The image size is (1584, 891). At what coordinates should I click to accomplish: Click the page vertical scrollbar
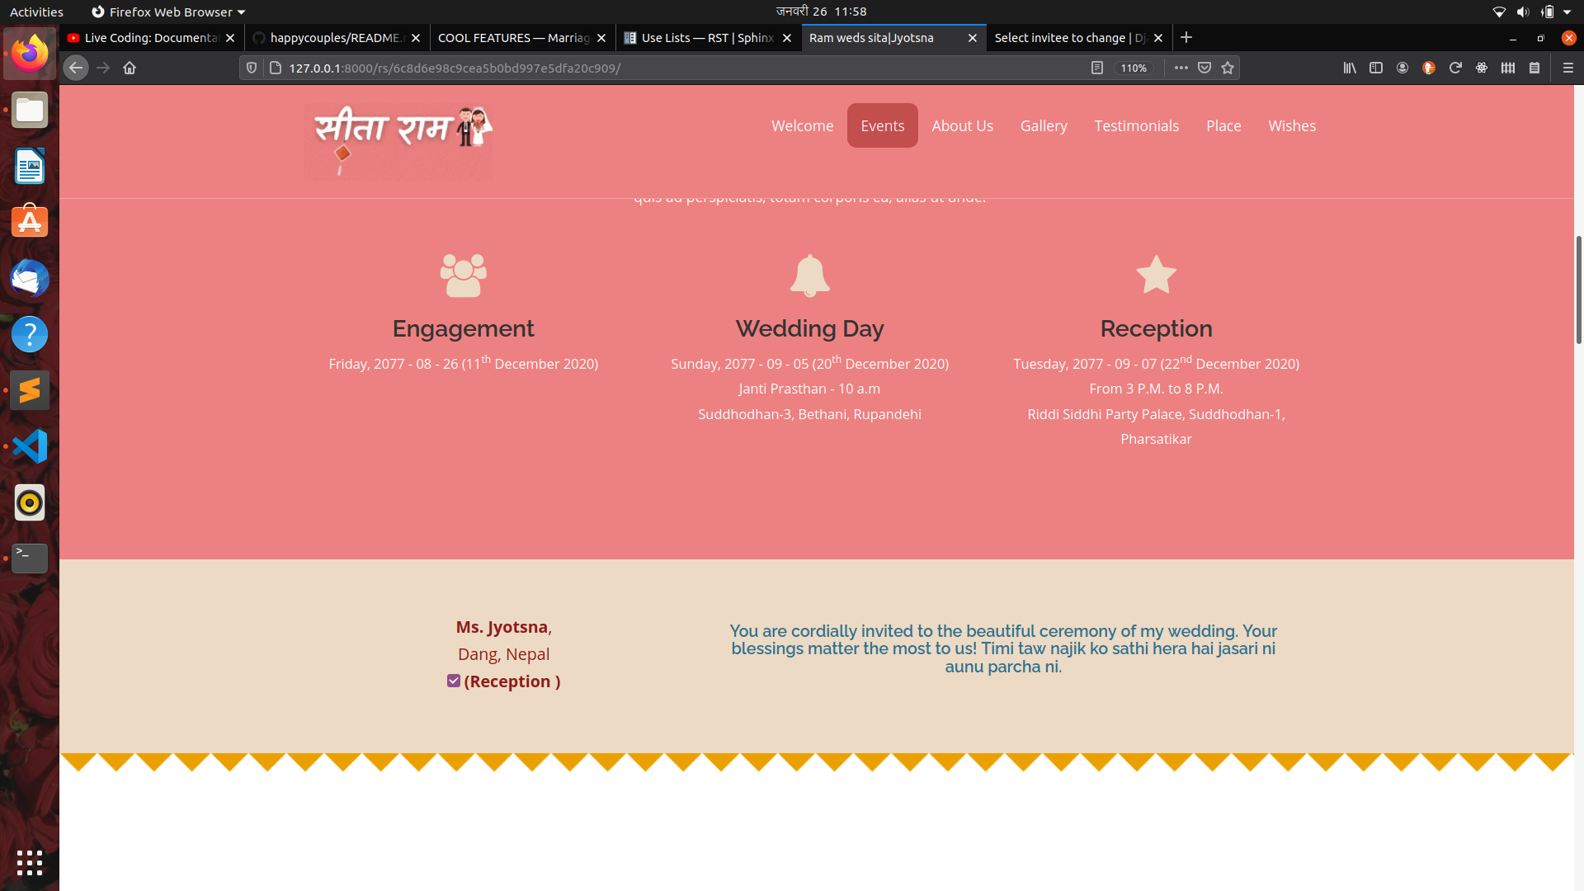[x=1578, y=289]
